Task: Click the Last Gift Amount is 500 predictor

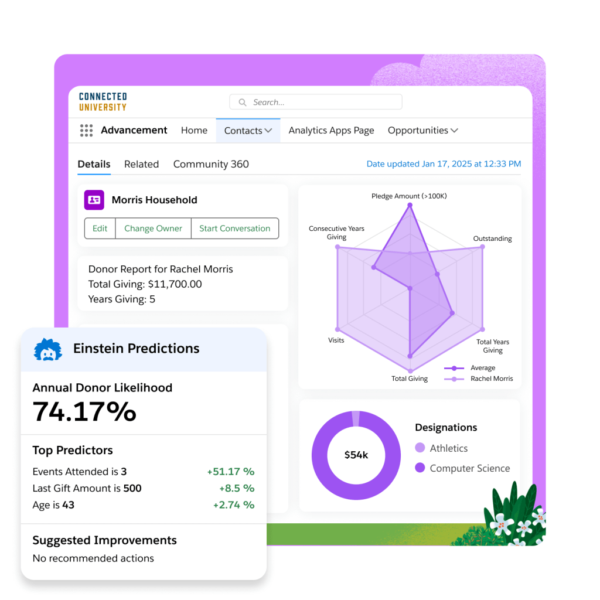Action: 87,489
